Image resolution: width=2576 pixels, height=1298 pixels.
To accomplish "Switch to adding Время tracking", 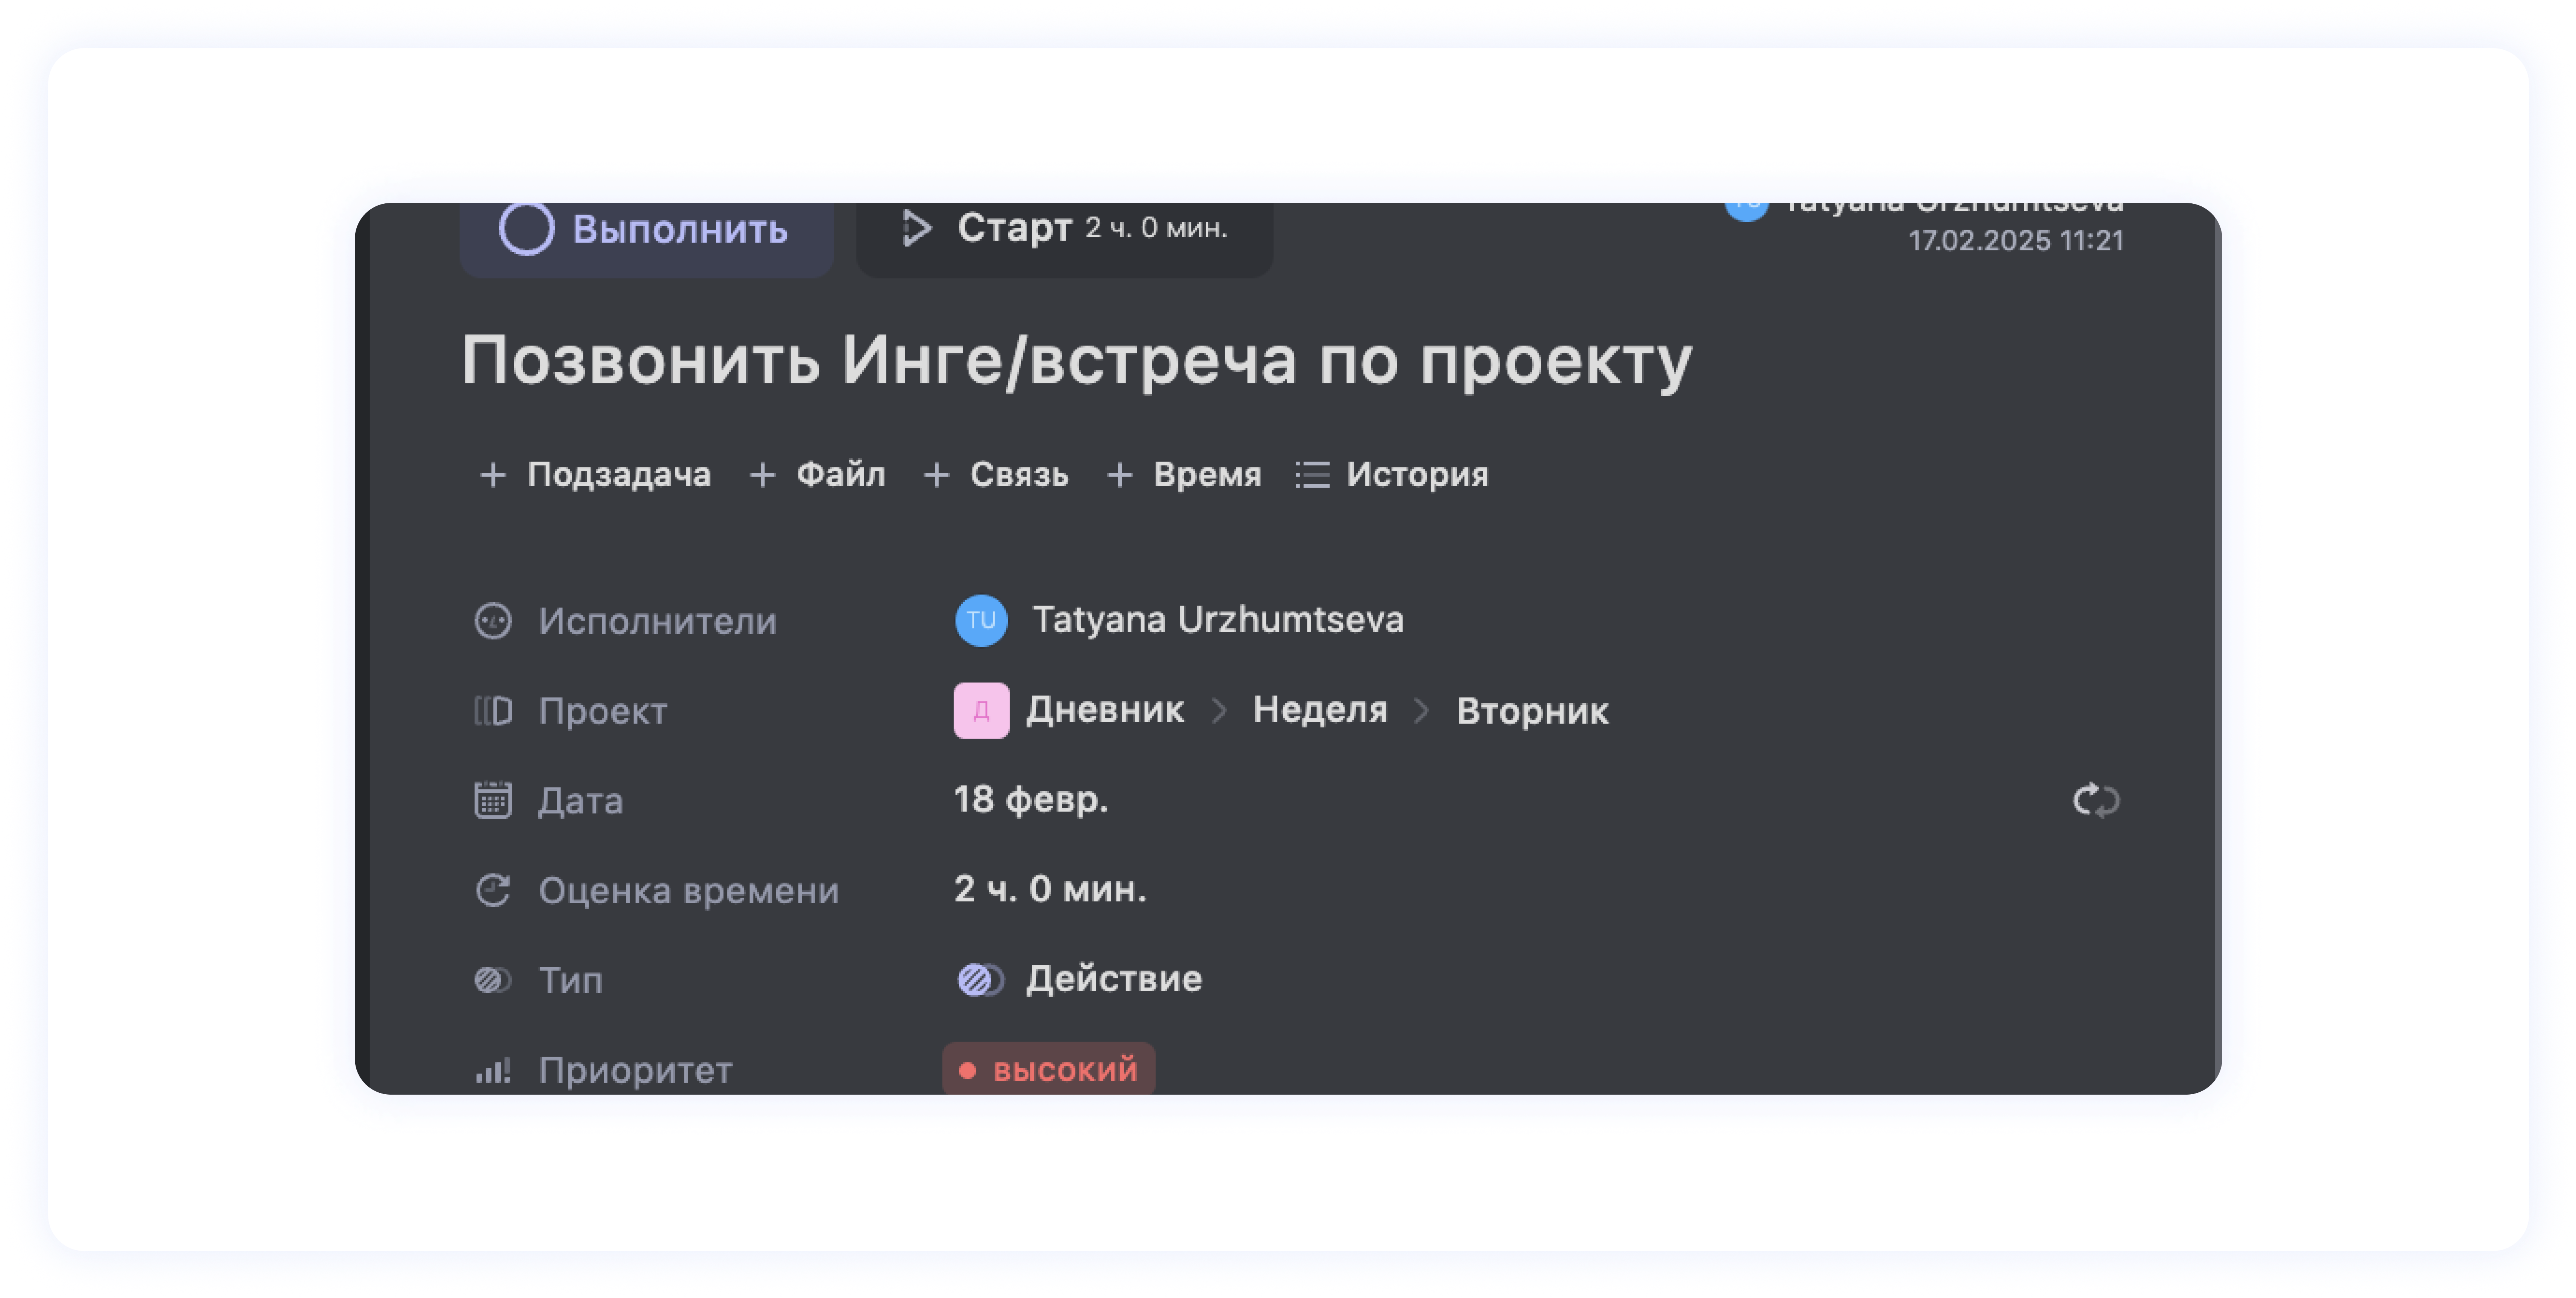I will click(1184, 475).
